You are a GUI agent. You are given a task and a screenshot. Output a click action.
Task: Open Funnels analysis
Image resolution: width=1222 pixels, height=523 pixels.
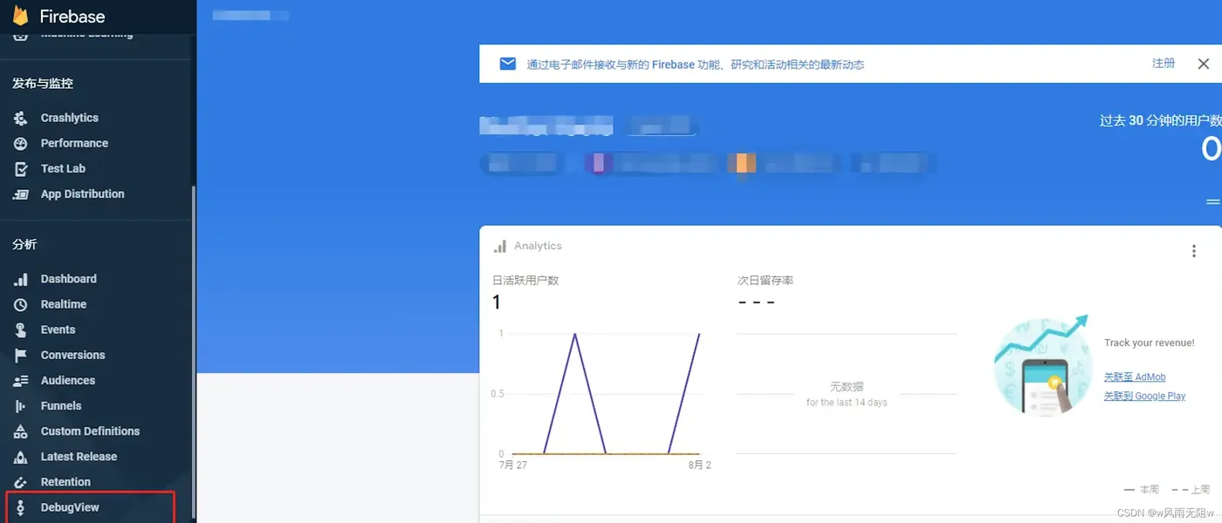61,405
